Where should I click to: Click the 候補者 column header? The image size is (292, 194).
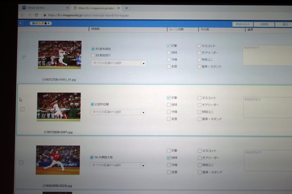[95, 29]
